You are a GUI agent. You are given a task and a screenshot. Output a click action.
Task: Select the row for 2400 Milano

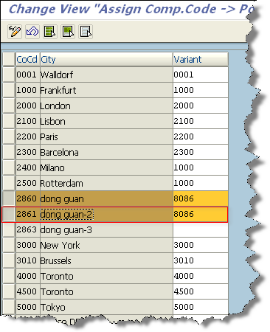(x=9, y=167)
